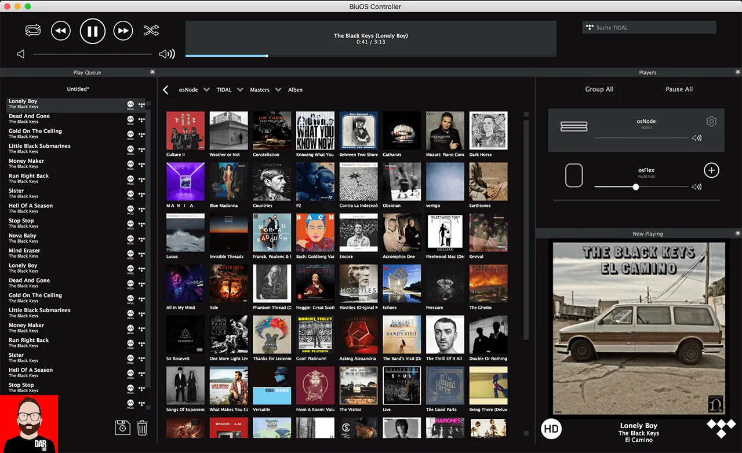Toggle shuffle mode
This screenshot has height=453, width=742.
151,31
